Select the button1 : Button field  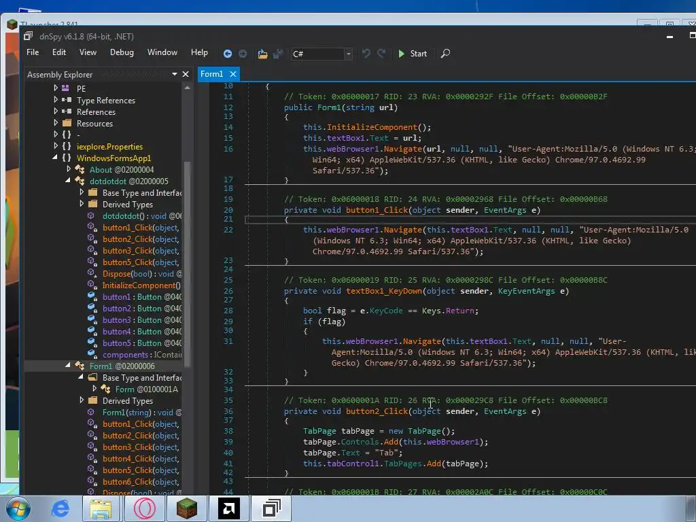coord(141,297)
